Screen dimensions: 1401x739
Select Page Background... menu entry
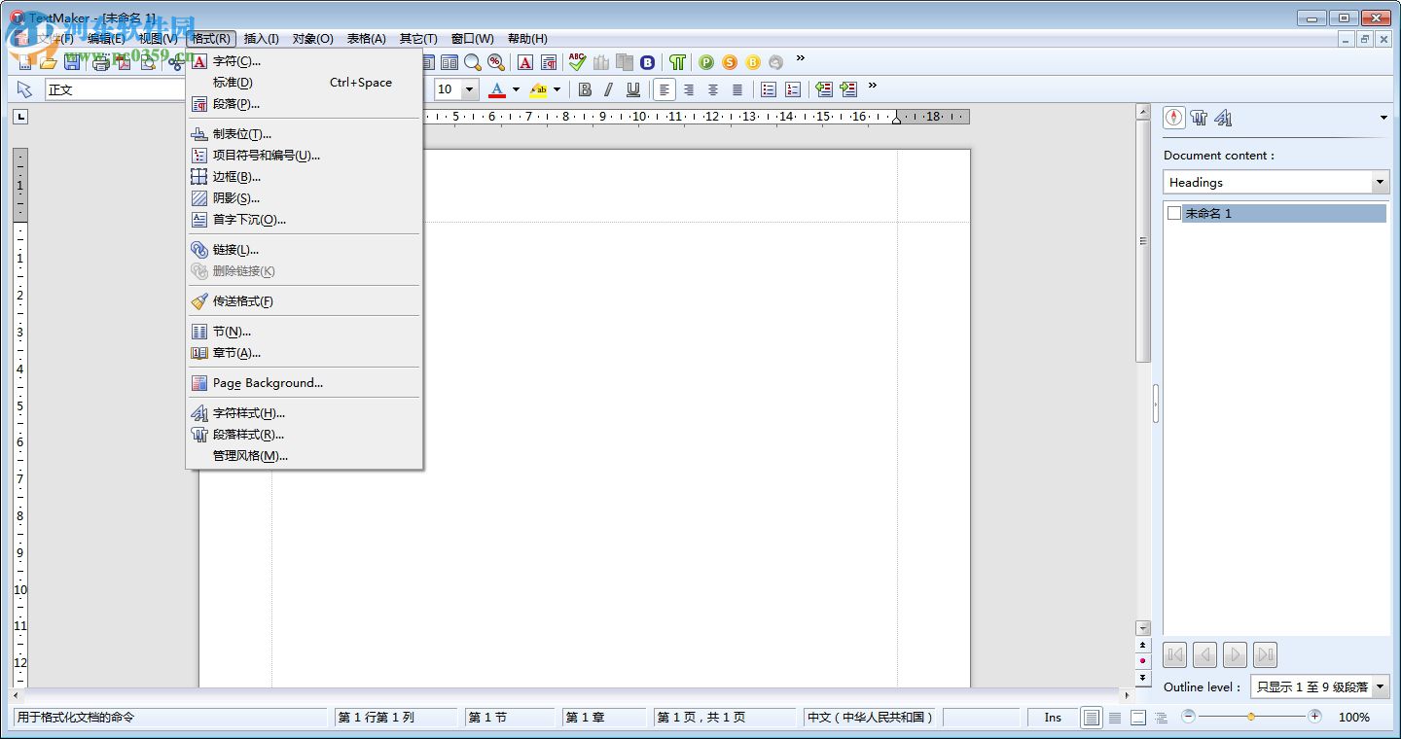click(268, 383)
